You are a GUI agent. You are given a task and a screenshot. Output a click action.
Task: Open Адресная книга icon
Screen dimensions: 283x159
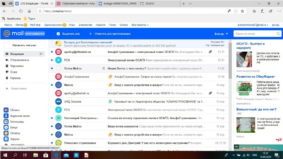point(6,116)
